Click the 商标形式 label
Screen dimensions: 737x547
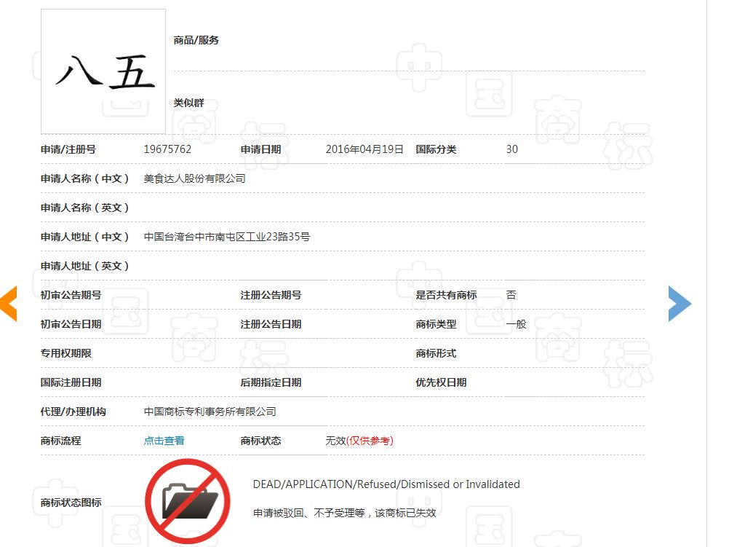(437, 353)
